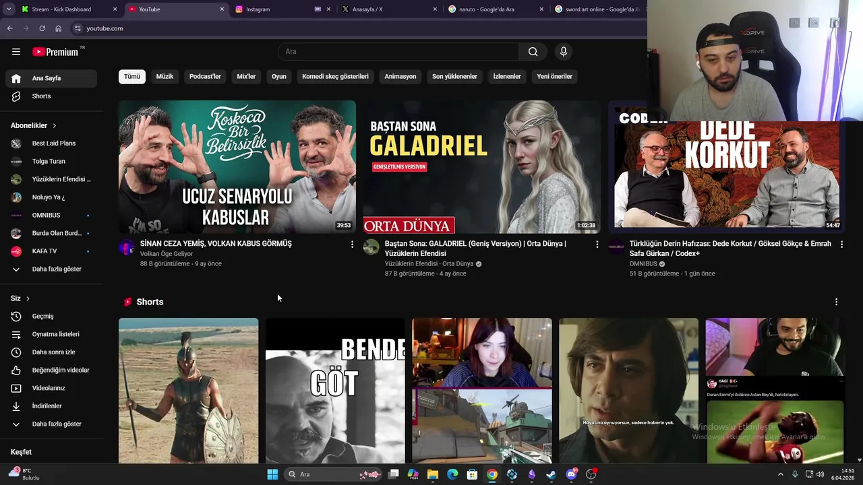Open the Volkan Öge Geliyor channel link

(167, 254)
